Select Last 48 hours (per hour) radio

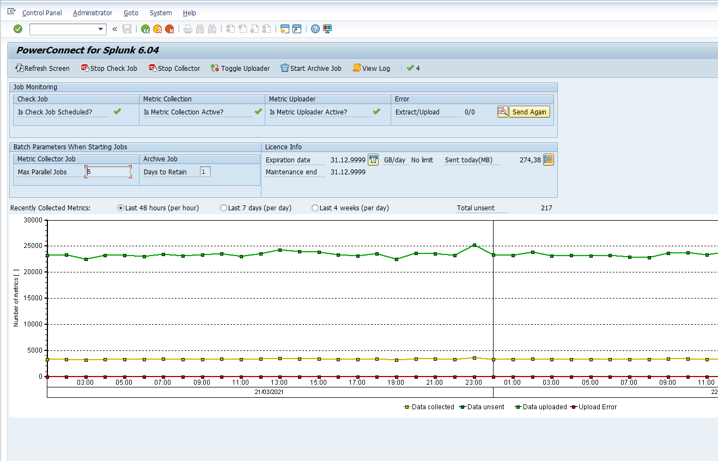coord(121,208)
